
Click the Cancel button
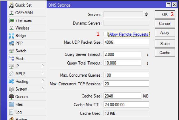click(x=165, y=23)
